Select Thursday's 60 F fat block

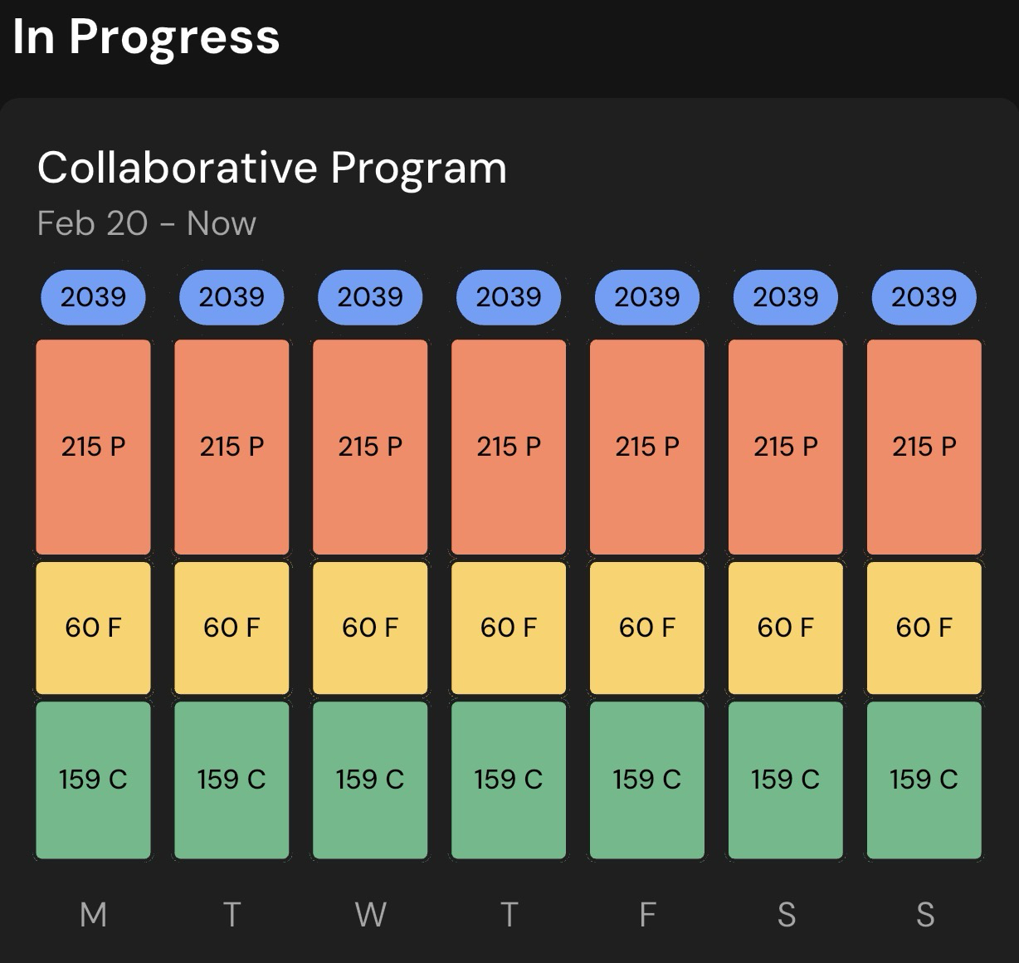tap(509, 628)
